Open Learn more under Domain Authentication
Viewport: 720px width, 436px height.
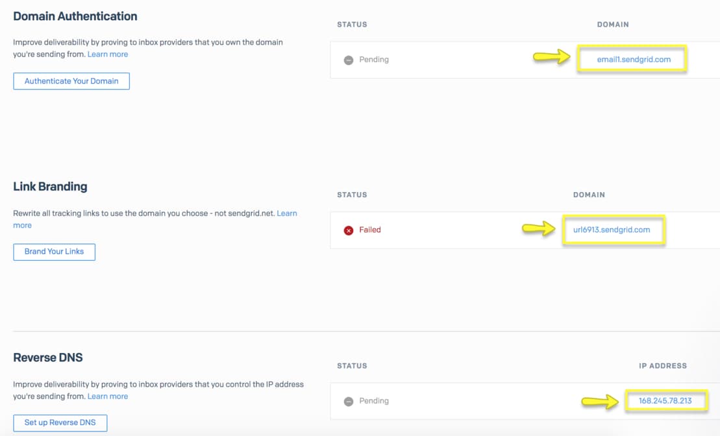(109, 54)
